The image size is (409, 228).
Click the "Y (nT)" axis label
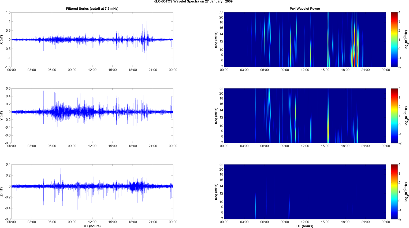point(2,116)
